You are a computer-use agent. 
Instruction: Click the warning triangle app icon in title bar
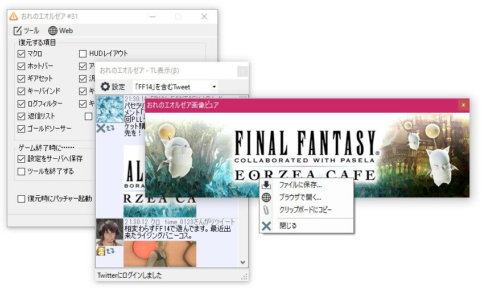14,17
